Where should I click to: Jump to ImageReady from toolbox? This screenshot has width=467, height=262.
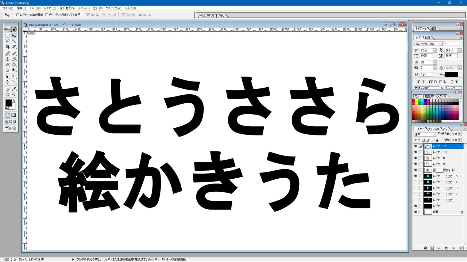(11, 128)
